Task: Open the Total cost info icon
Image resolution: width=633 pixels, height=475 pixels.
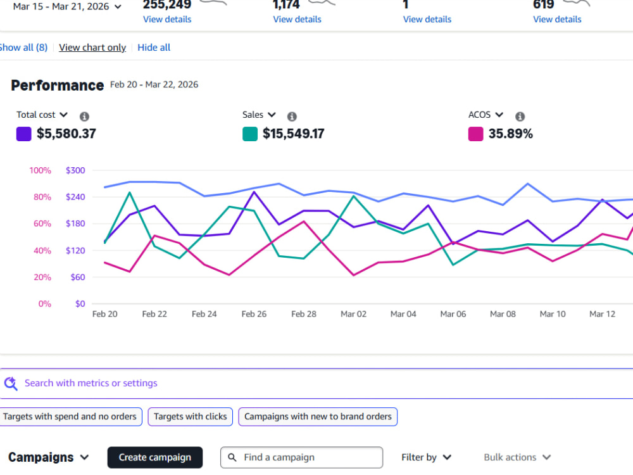Action: [84, 117]
